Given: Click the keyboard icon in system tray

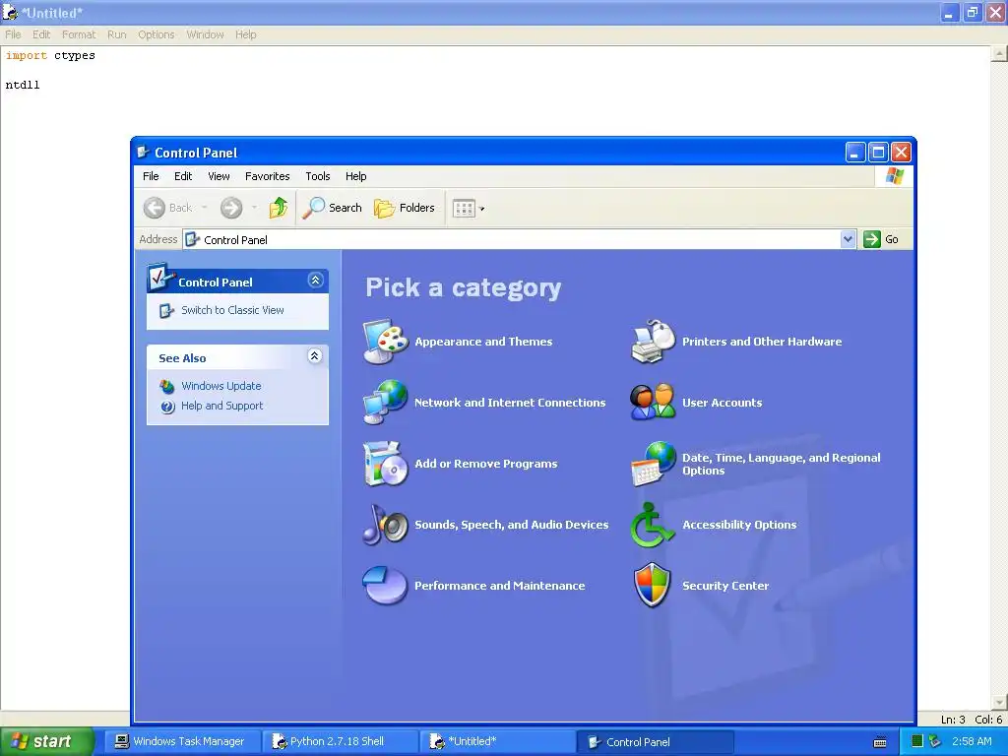Looking at the screenshot, I should [x=880, y=742].
